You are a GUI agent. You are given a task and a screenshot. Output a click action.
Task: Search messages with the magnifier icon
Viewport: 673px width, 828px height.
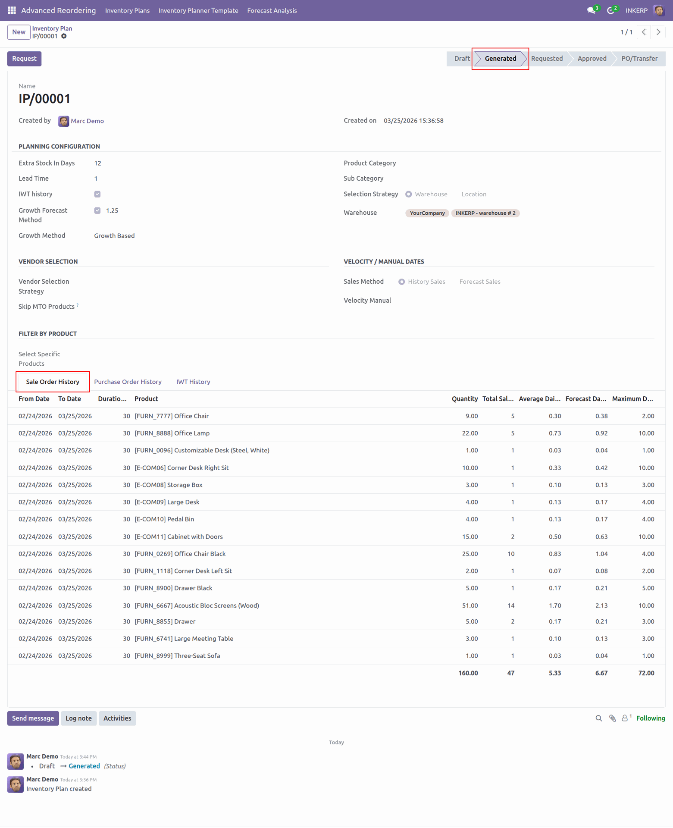pos(599,718)
